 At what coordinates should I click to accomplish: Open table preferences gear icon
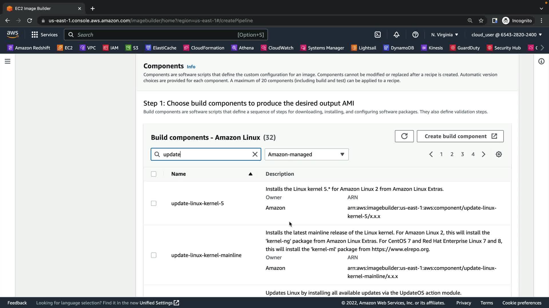click(x=499, y=154)
